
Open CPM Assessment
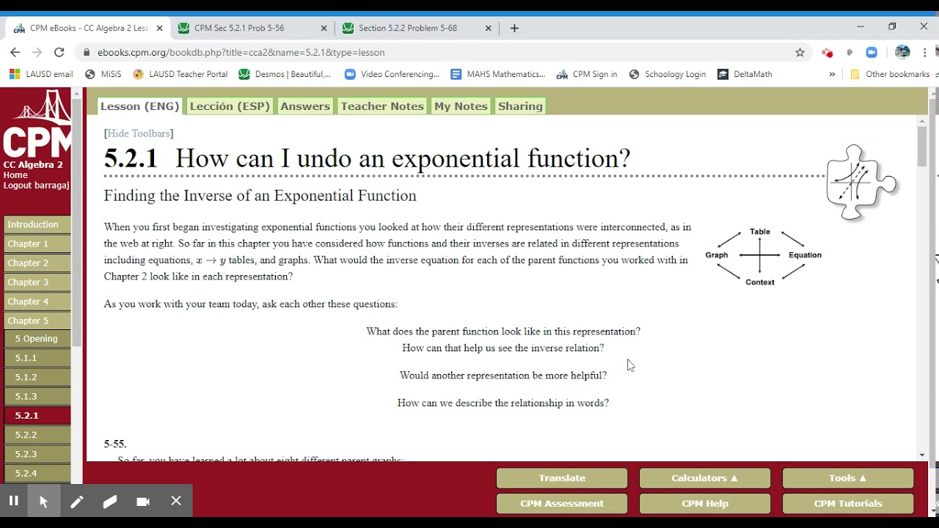pos(562,504)
